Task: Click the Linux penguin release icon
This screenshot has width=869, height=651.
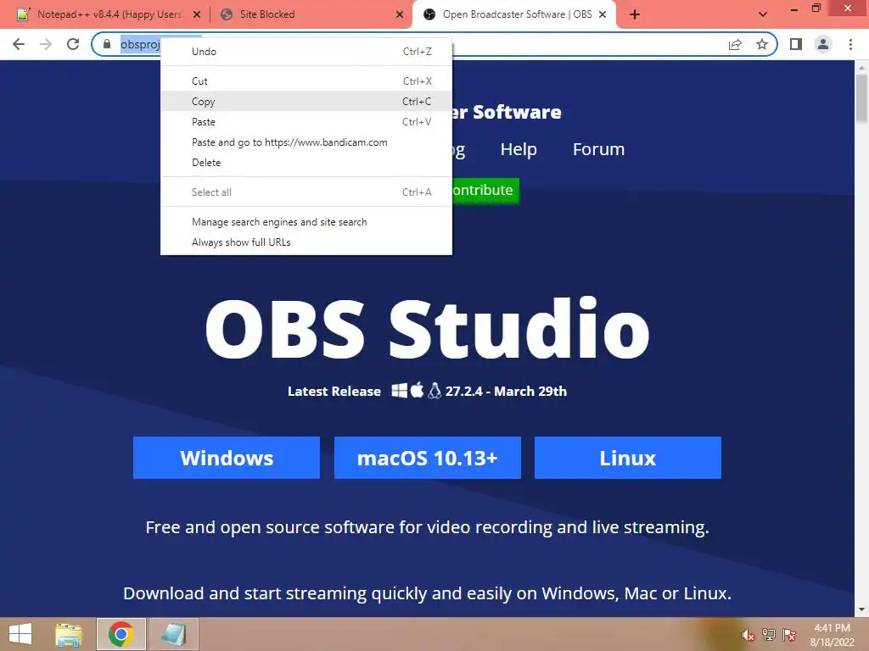Action: pyautogui.click(x=434, y=391)
